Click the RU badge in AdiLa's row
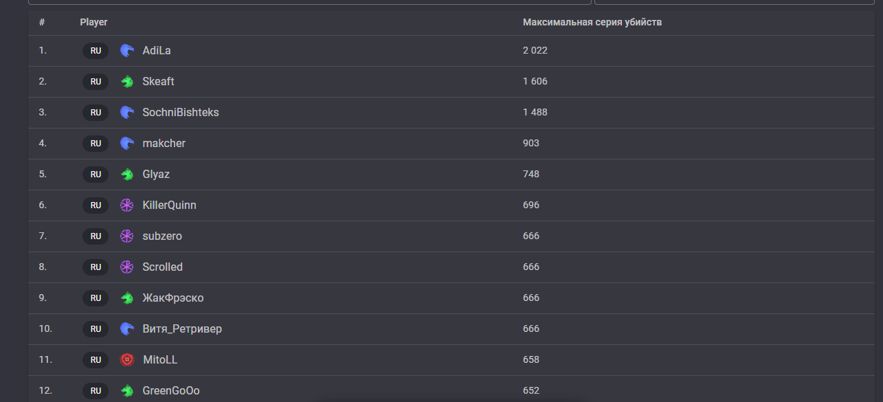This screenshot has height=402, width=883. [96, 51]
